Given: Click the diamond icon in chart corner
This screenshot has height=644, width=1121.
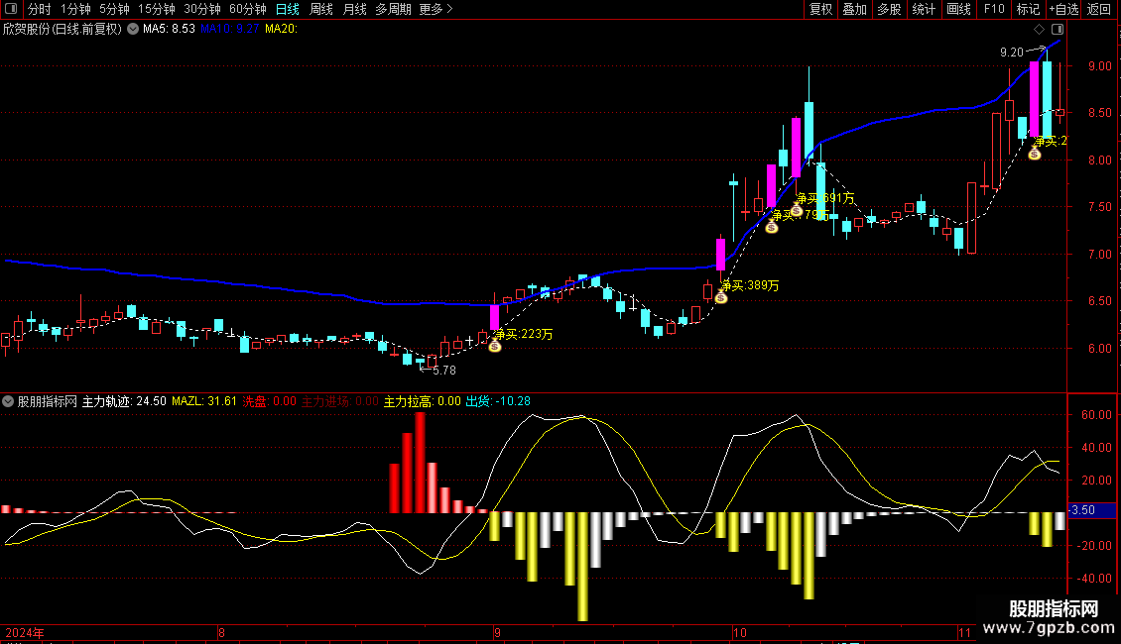Looking at the screenshot, I should pyautogui.click(x=1039, y=30).
